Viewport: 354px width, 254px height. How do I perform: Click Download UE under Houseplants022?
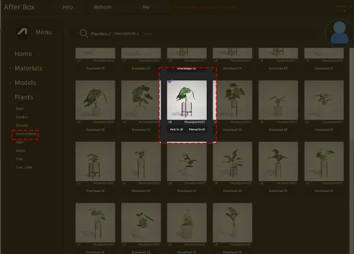click(233, 130)
